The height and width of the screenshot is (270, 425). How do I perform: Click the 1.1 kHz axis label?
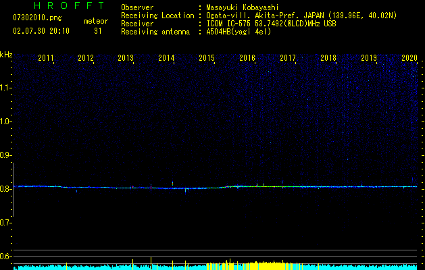[5, 88]
